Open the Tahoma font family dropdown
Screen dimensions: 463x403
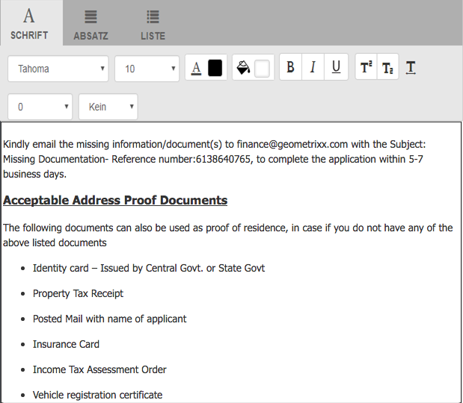coord(58,69)
